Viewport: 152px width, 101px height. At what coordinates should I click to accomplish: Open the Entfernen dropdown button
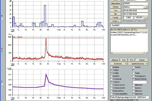(125, 64)
